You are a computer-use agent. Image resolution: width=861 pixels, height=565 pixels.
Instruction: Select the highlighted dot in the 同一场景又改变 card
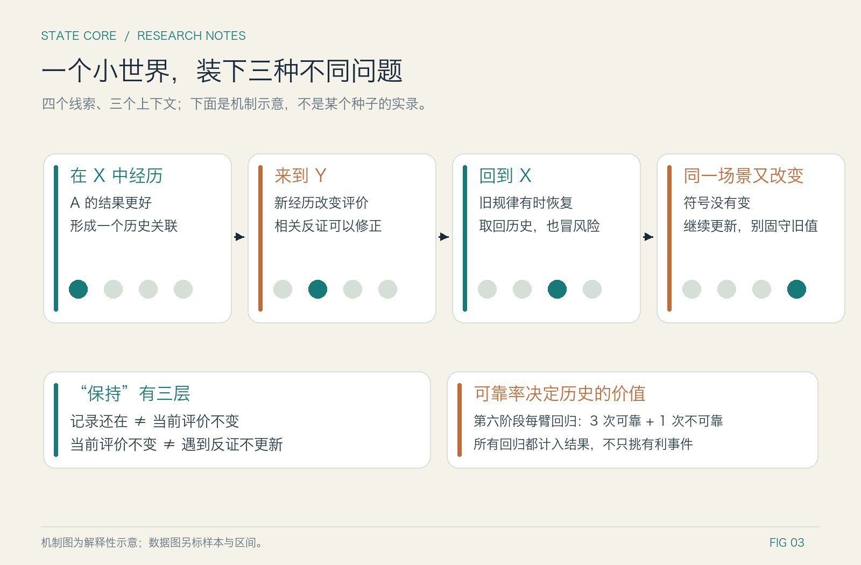pyautogui.click(x=796, y=289)
